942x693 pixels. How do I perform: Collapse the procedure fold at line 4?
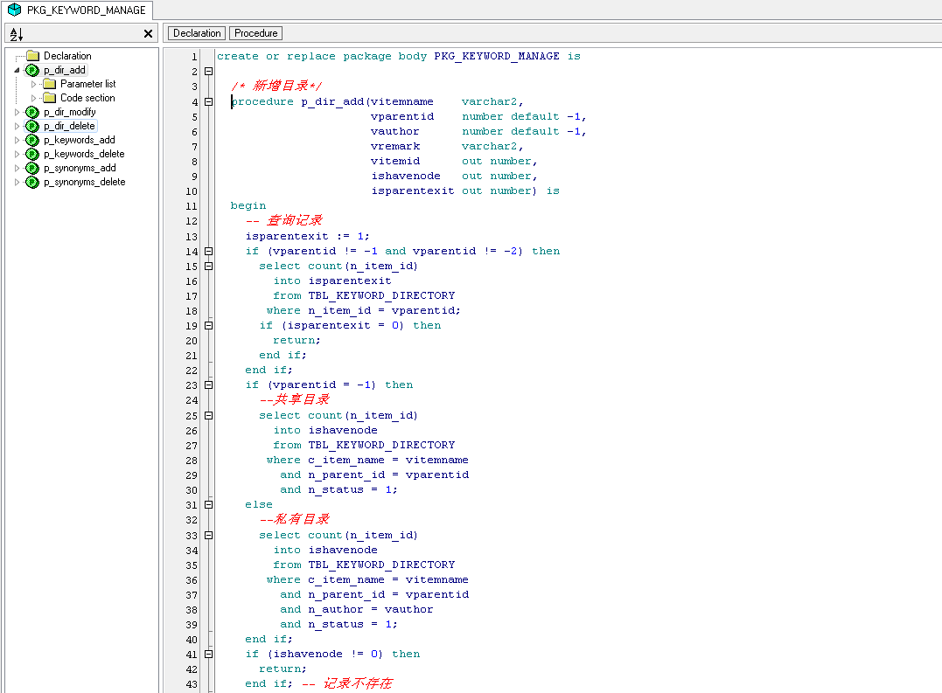208,101
